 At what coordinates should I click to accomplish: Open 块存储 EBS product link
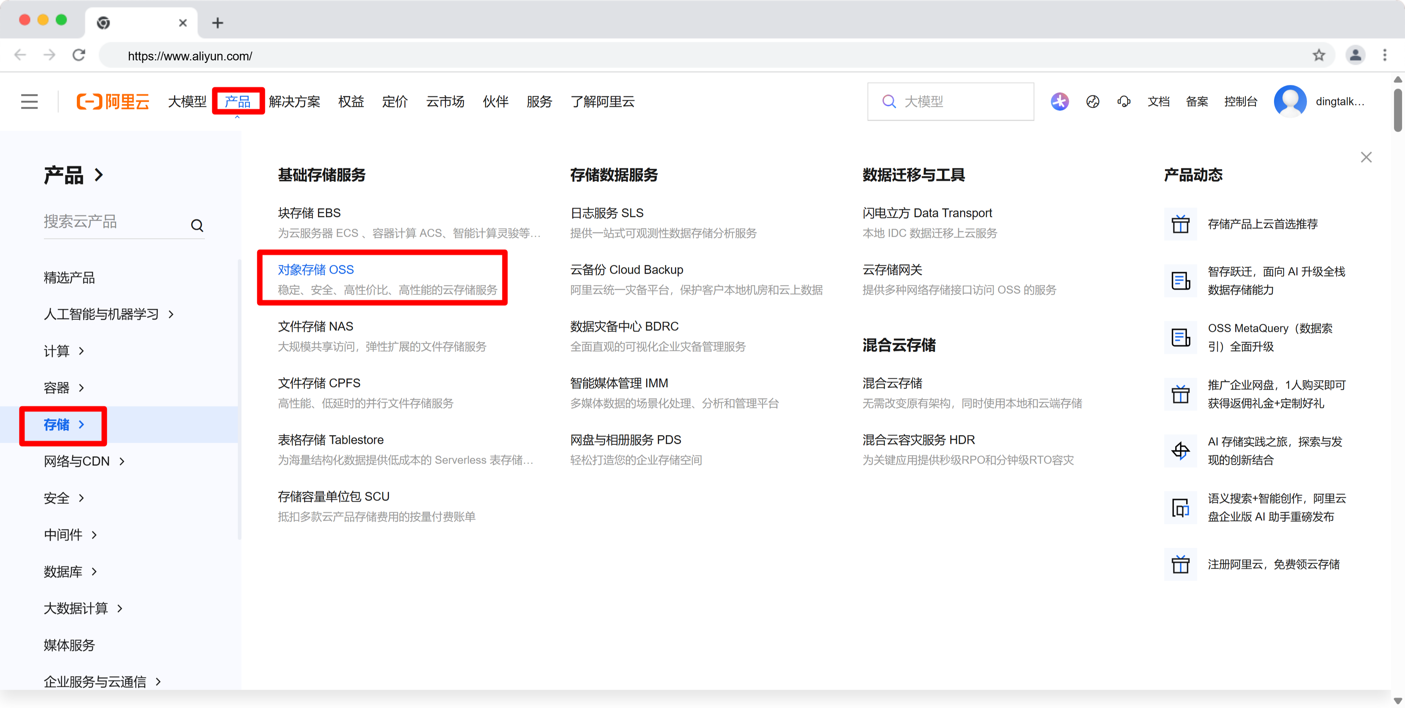tap(309, 213)
